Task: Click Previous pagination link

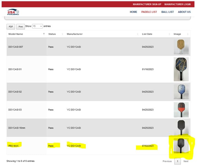Action: 167,161
